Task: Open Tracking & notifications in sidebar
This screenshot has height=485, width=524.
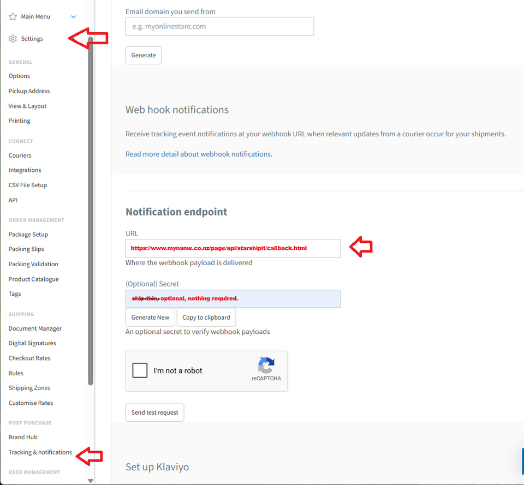Action: click(40, 452)
